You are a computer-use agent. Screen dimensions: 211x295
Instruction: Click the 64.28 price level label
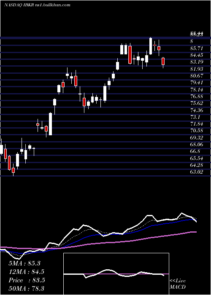pyautogui.click(x=197, y=165)
